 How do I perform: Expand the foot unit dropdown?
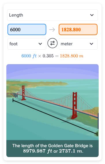click(27, 44)
